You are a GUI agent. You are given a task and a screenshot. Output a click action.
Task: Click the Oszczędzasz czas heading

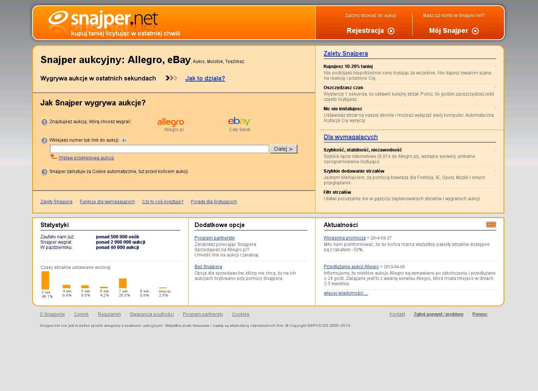(343, 88)
